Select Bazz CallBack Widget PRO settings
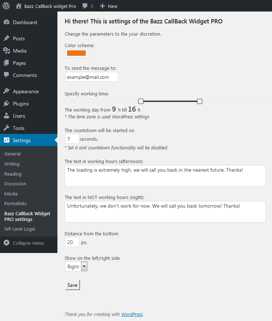 click(x=27, y=216)
